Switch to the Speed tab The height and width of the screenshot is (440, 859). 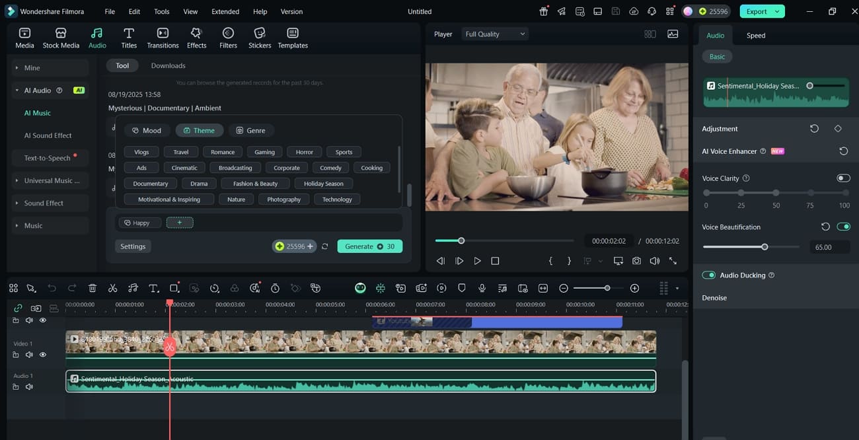coord(756,35)
